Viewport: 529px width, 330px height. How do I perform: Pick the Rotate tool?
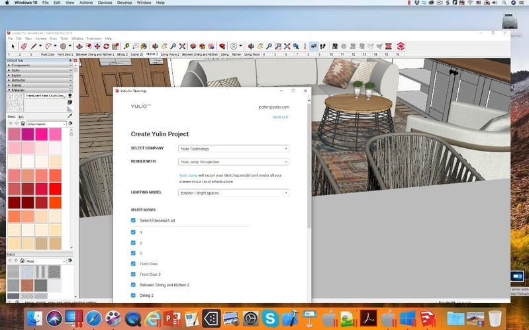coord(107,46)
